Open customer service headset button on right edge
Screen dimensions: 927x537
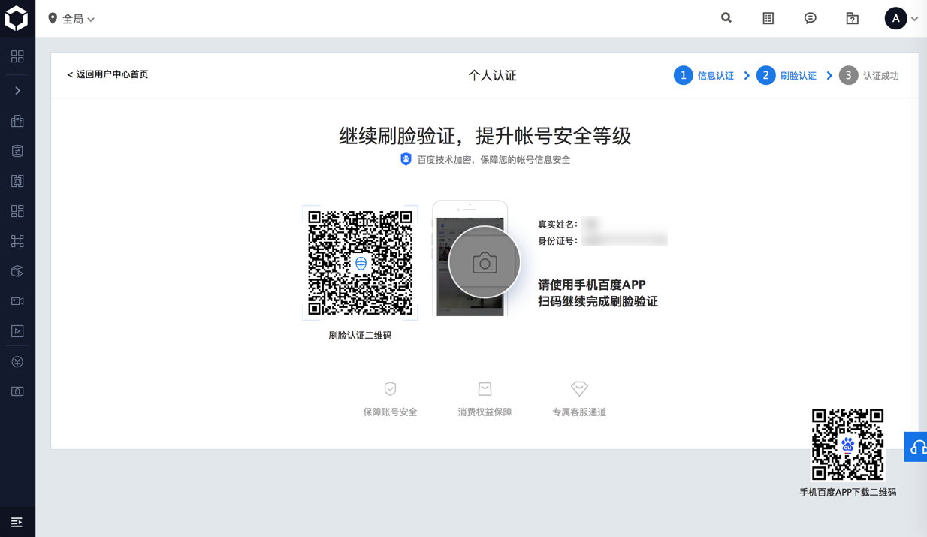[916, 447]
